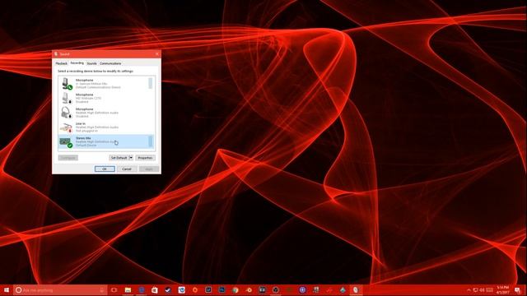This screenshot has width=527, height=296.
Task: Open the taskbar clock and date
Action: tap(503, 290)
